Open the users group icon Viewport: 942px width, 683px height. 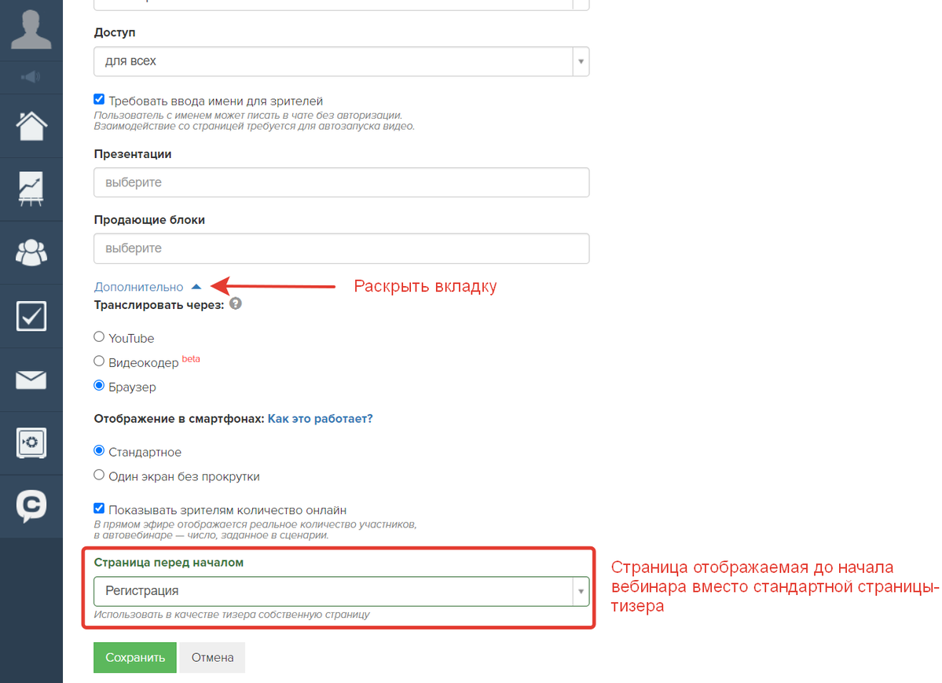[x=31, y=252]
